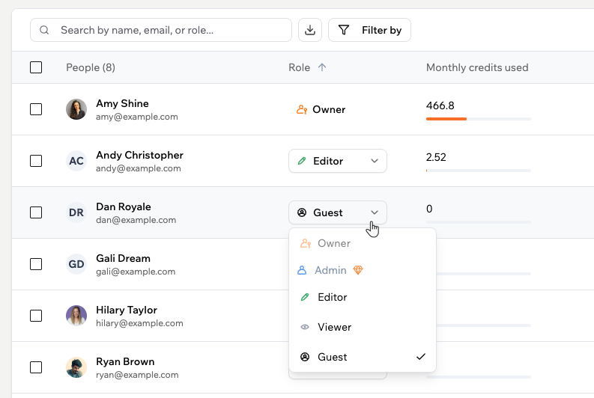Focus the search by name field
594x398 pixels.
(161, 30)
